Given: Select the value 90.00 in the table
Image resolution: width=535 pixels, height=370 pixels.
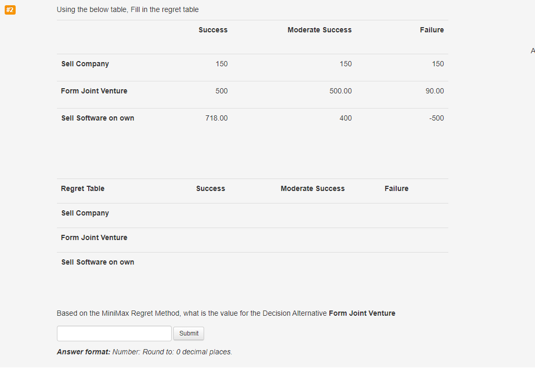Looking at the screenshot, I should pos(434,91).
